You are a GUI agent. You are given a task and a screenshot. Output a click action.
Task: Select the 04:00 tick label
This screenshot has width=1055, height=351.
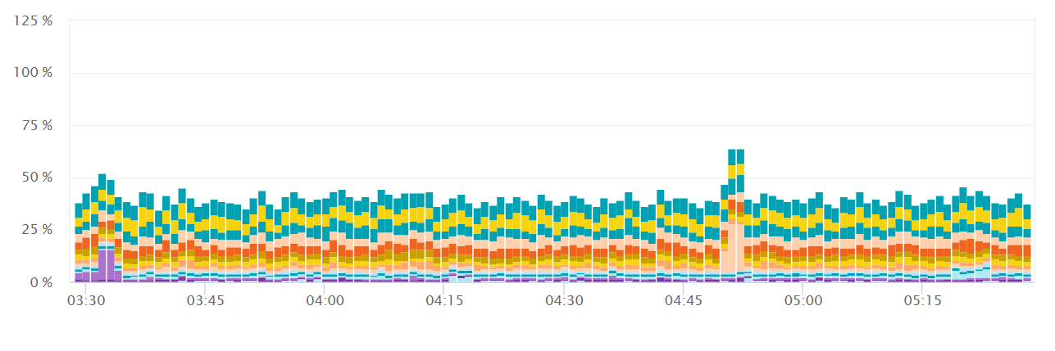325,301
